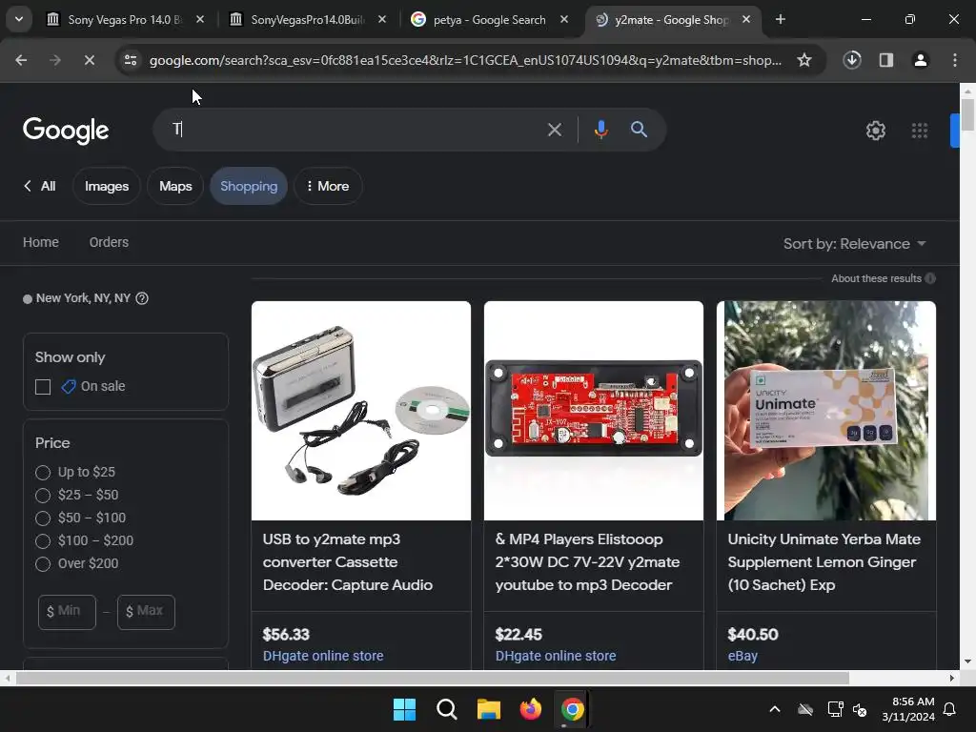
Task: Click the horizontal page scrollbar
Action: (x=433, y=678)
